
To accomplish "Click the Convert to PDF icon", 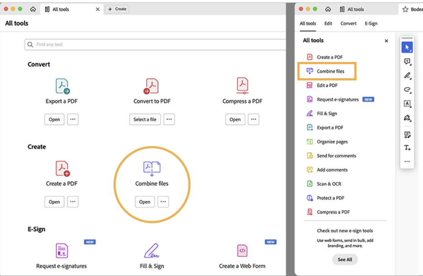I will click(x=151, y=86).
